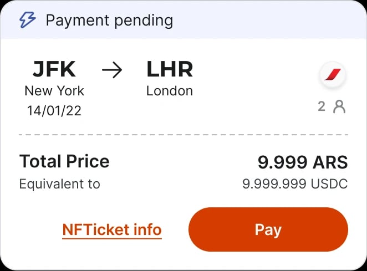Open the NFTicket info link
This screenshot has height=271, width=367.
(112, 229)
